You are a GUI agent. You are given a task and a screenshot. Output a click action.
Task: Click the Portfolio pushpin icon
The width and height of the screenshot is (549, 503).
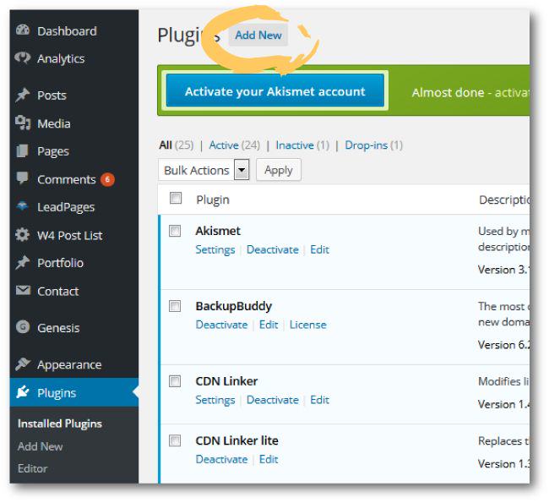click(x=23, y=263)
